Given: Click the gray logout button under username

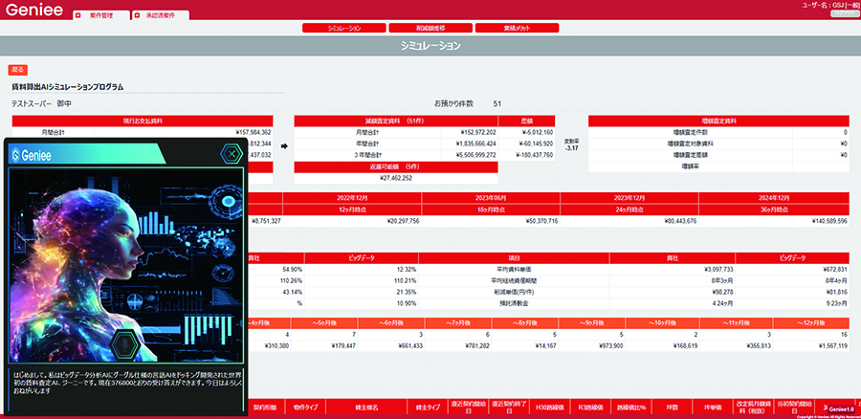Looking at the screenshot, I should click(845, 13).
